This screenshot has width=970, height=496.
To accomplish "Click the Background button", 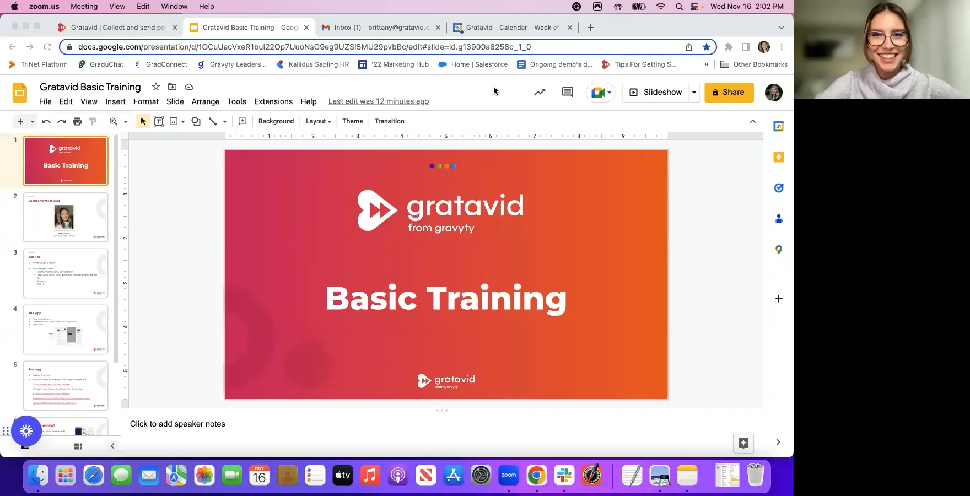I will 276,121.
